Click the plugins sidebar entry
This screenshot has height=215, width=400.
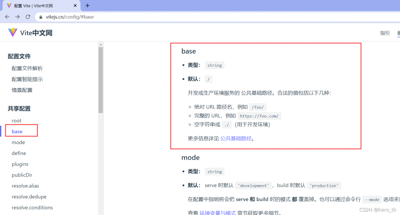click(20, 164)
